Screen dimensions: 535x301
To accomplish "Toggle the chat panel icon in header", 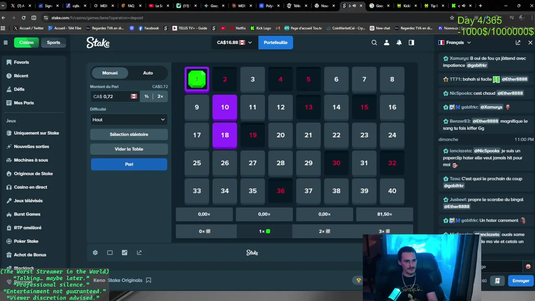I will pos(411,43).
